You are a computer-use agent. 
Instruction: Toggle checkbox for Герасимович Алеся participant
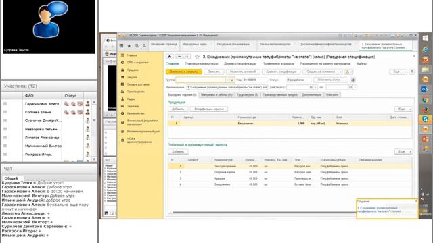[5, 103]
